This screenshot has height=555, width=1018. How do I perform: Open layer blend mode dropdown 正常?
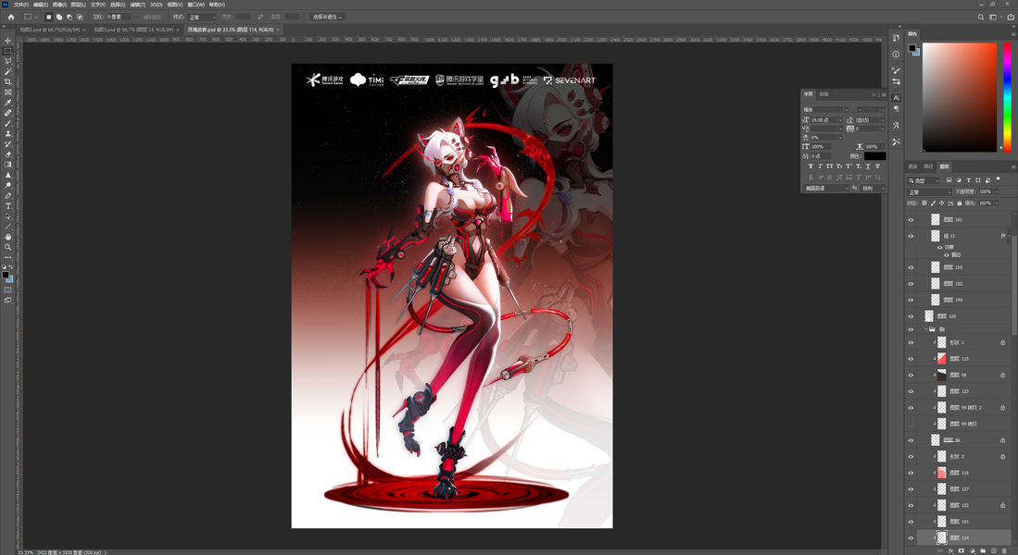pos(929,191)
